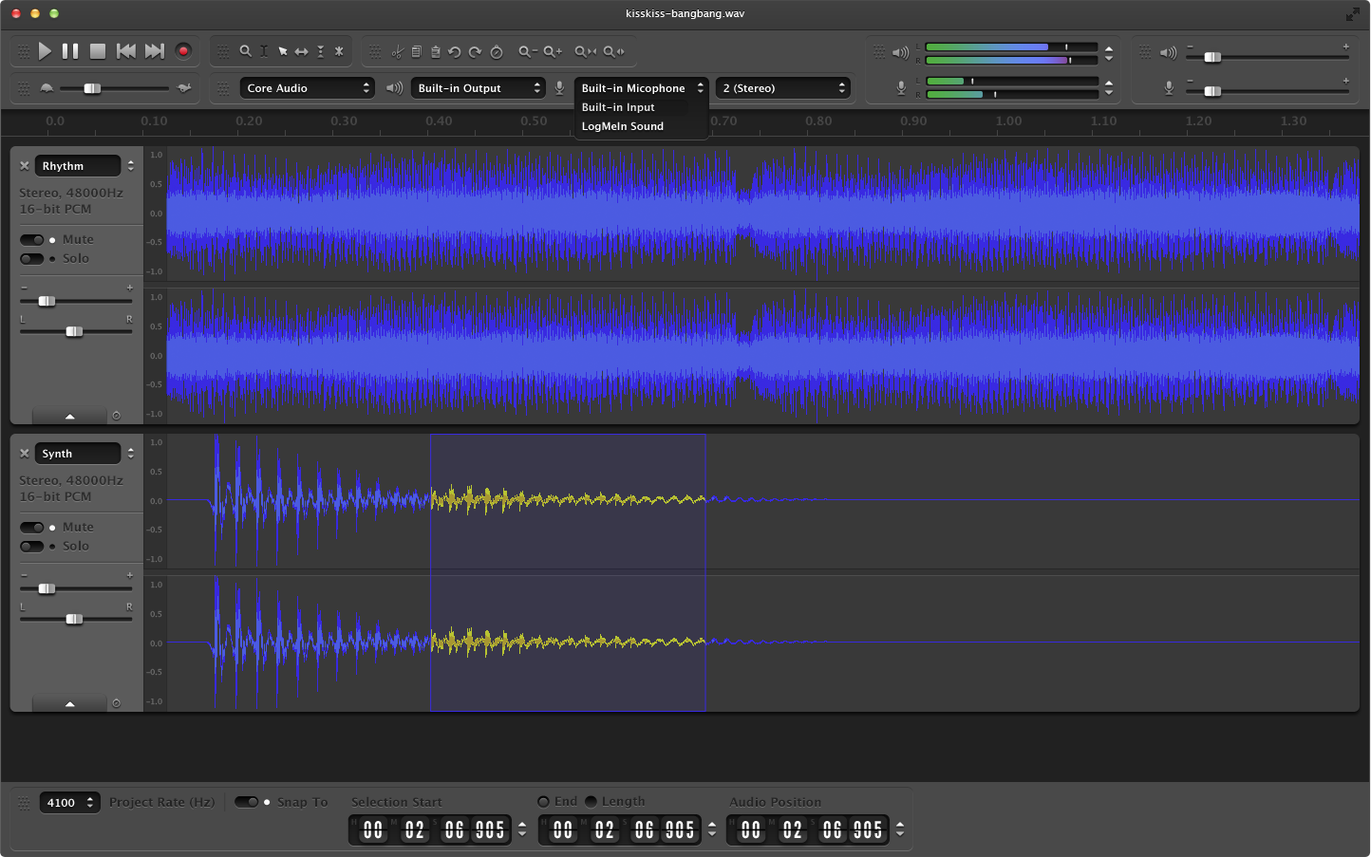Click the Zoom In magnifier
Viewport: 1371px width, 857px height.
click(553, 51)
